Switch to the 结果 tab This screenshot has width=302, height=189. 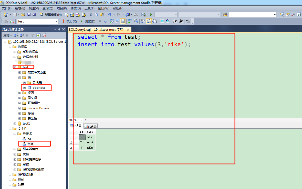[76, 126]
